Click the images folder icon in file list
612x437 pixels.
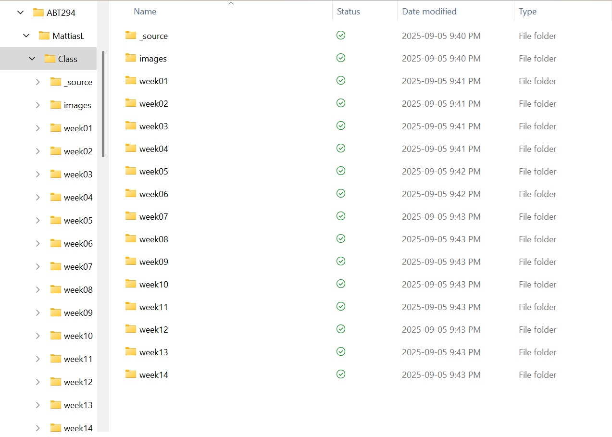click(x=130, y=58)
